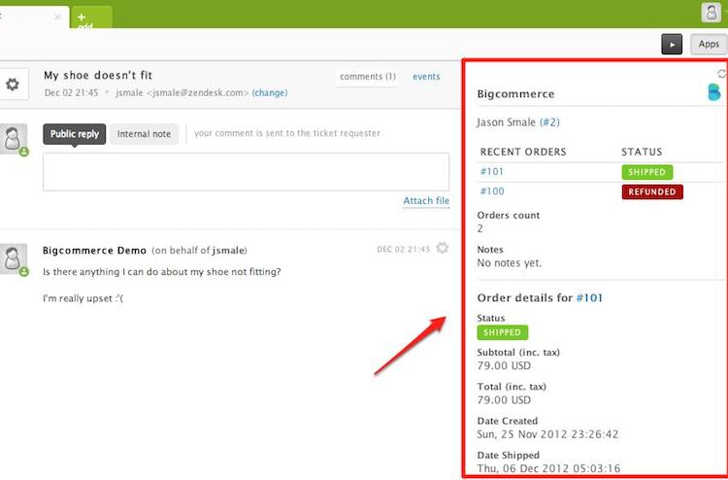Screen dimensions: 728x480
Task: Click the Date Shipped value Thu, 06 Dec 2012
Action: tap(548, 468)
